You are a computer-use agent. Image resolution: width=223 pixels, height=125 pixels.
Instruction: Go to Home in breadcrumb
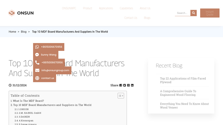12,32
